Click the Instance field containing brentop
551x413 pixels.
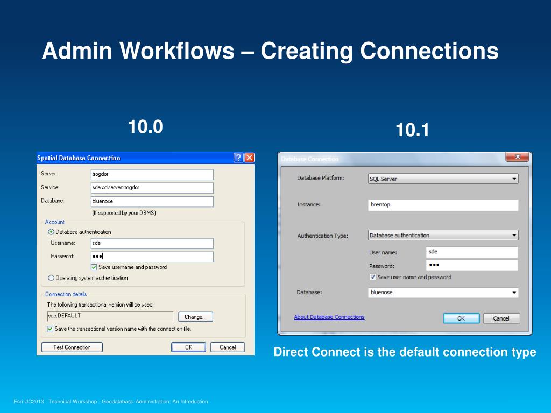click(x=443, y=205)
